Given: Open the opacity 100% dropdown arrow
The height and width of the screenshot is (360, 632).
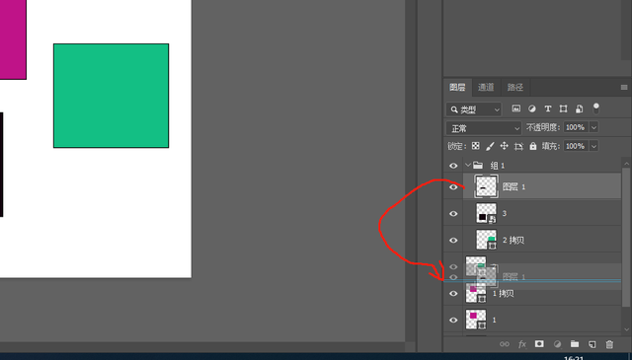Looking at the screenshot, I should click(x=593, y=127).
